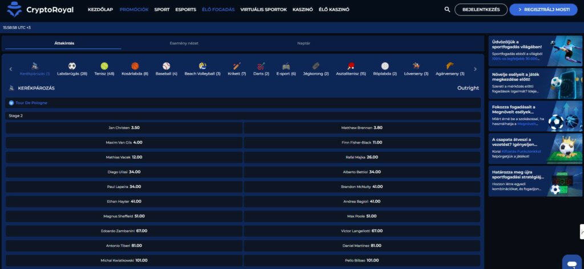The image size is (584, 269).
Task: Bet on Matthew Brennan at 3.80
Action: [x=362, y=128]
